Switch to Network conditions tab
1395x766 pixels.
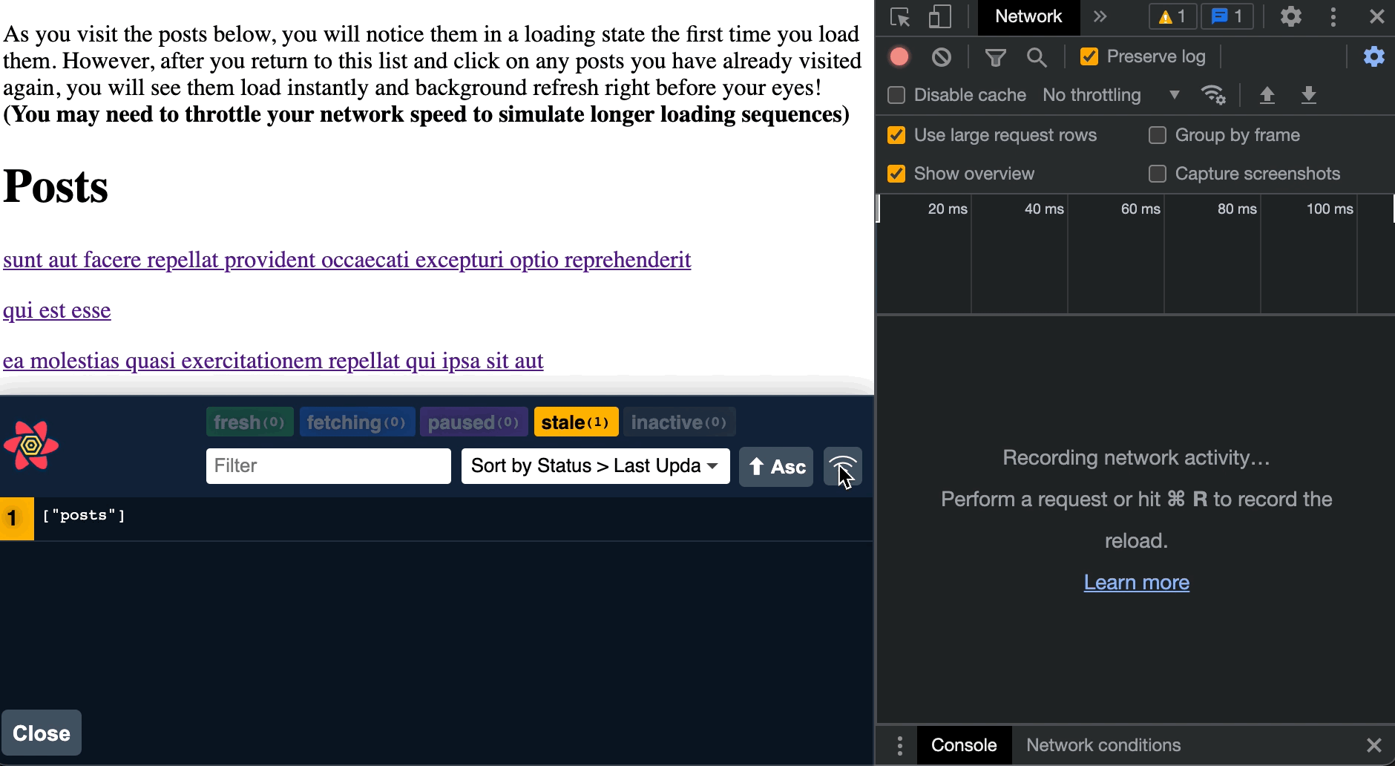coord(1103,745)
